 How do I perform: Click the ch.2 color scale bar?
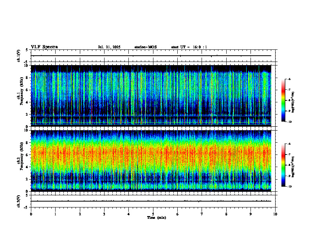(283, 165)
